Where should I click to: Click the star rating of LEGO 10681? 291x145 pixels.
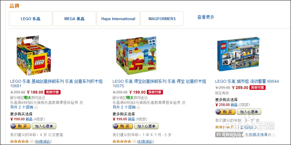(19, 142)
